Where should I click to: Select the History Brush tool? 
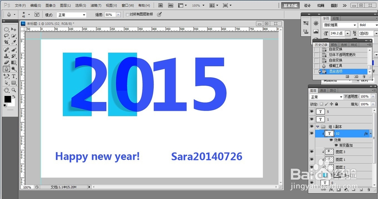click(14, 56)
